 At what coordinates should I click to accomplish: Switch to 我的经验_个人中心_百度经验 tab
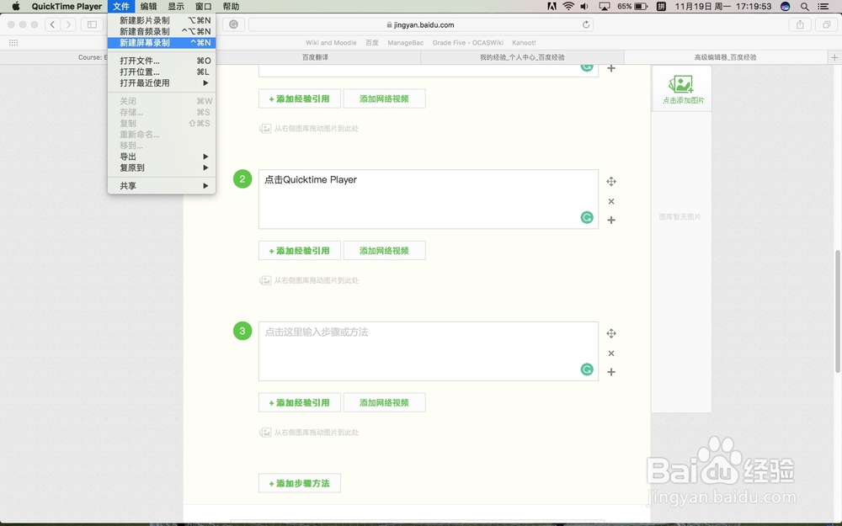[523, 57]
